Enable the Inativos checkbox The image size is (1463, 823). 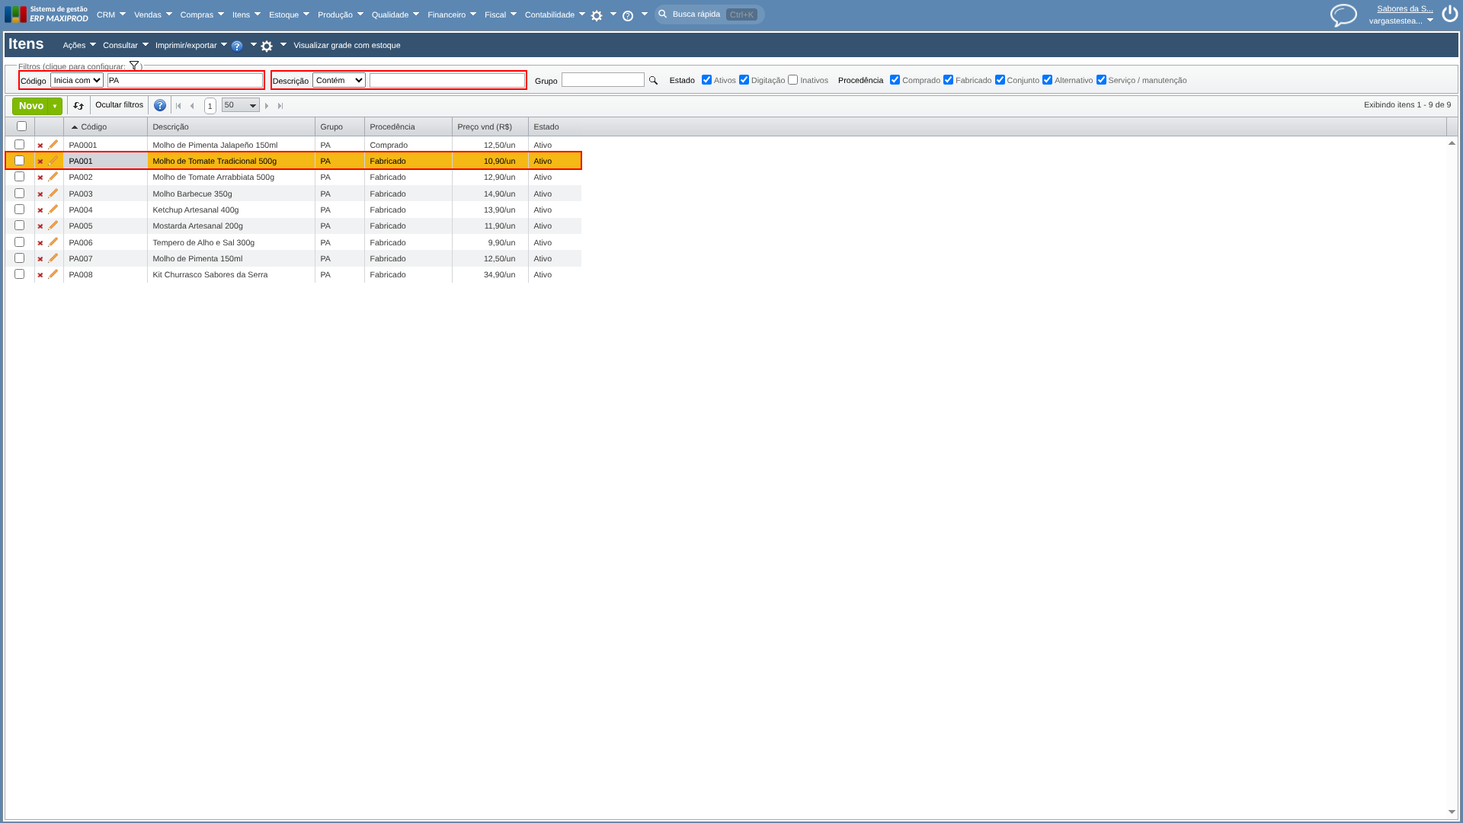[x=792, y=80]
